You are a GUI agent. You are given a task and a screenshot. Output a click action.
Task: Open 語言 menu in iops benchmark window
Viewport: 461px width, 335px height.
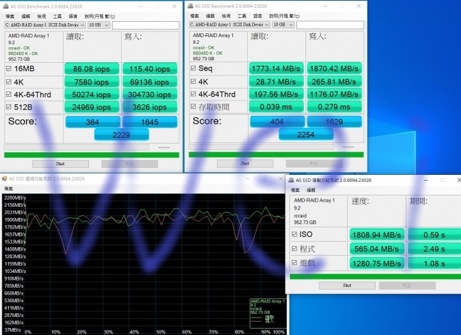73,16
